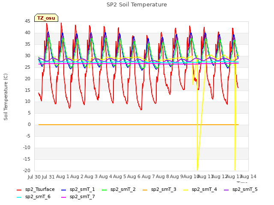Click the Aug 8 x-axis tick label
The height and width of the screenshot is (205, 274).
162,176
